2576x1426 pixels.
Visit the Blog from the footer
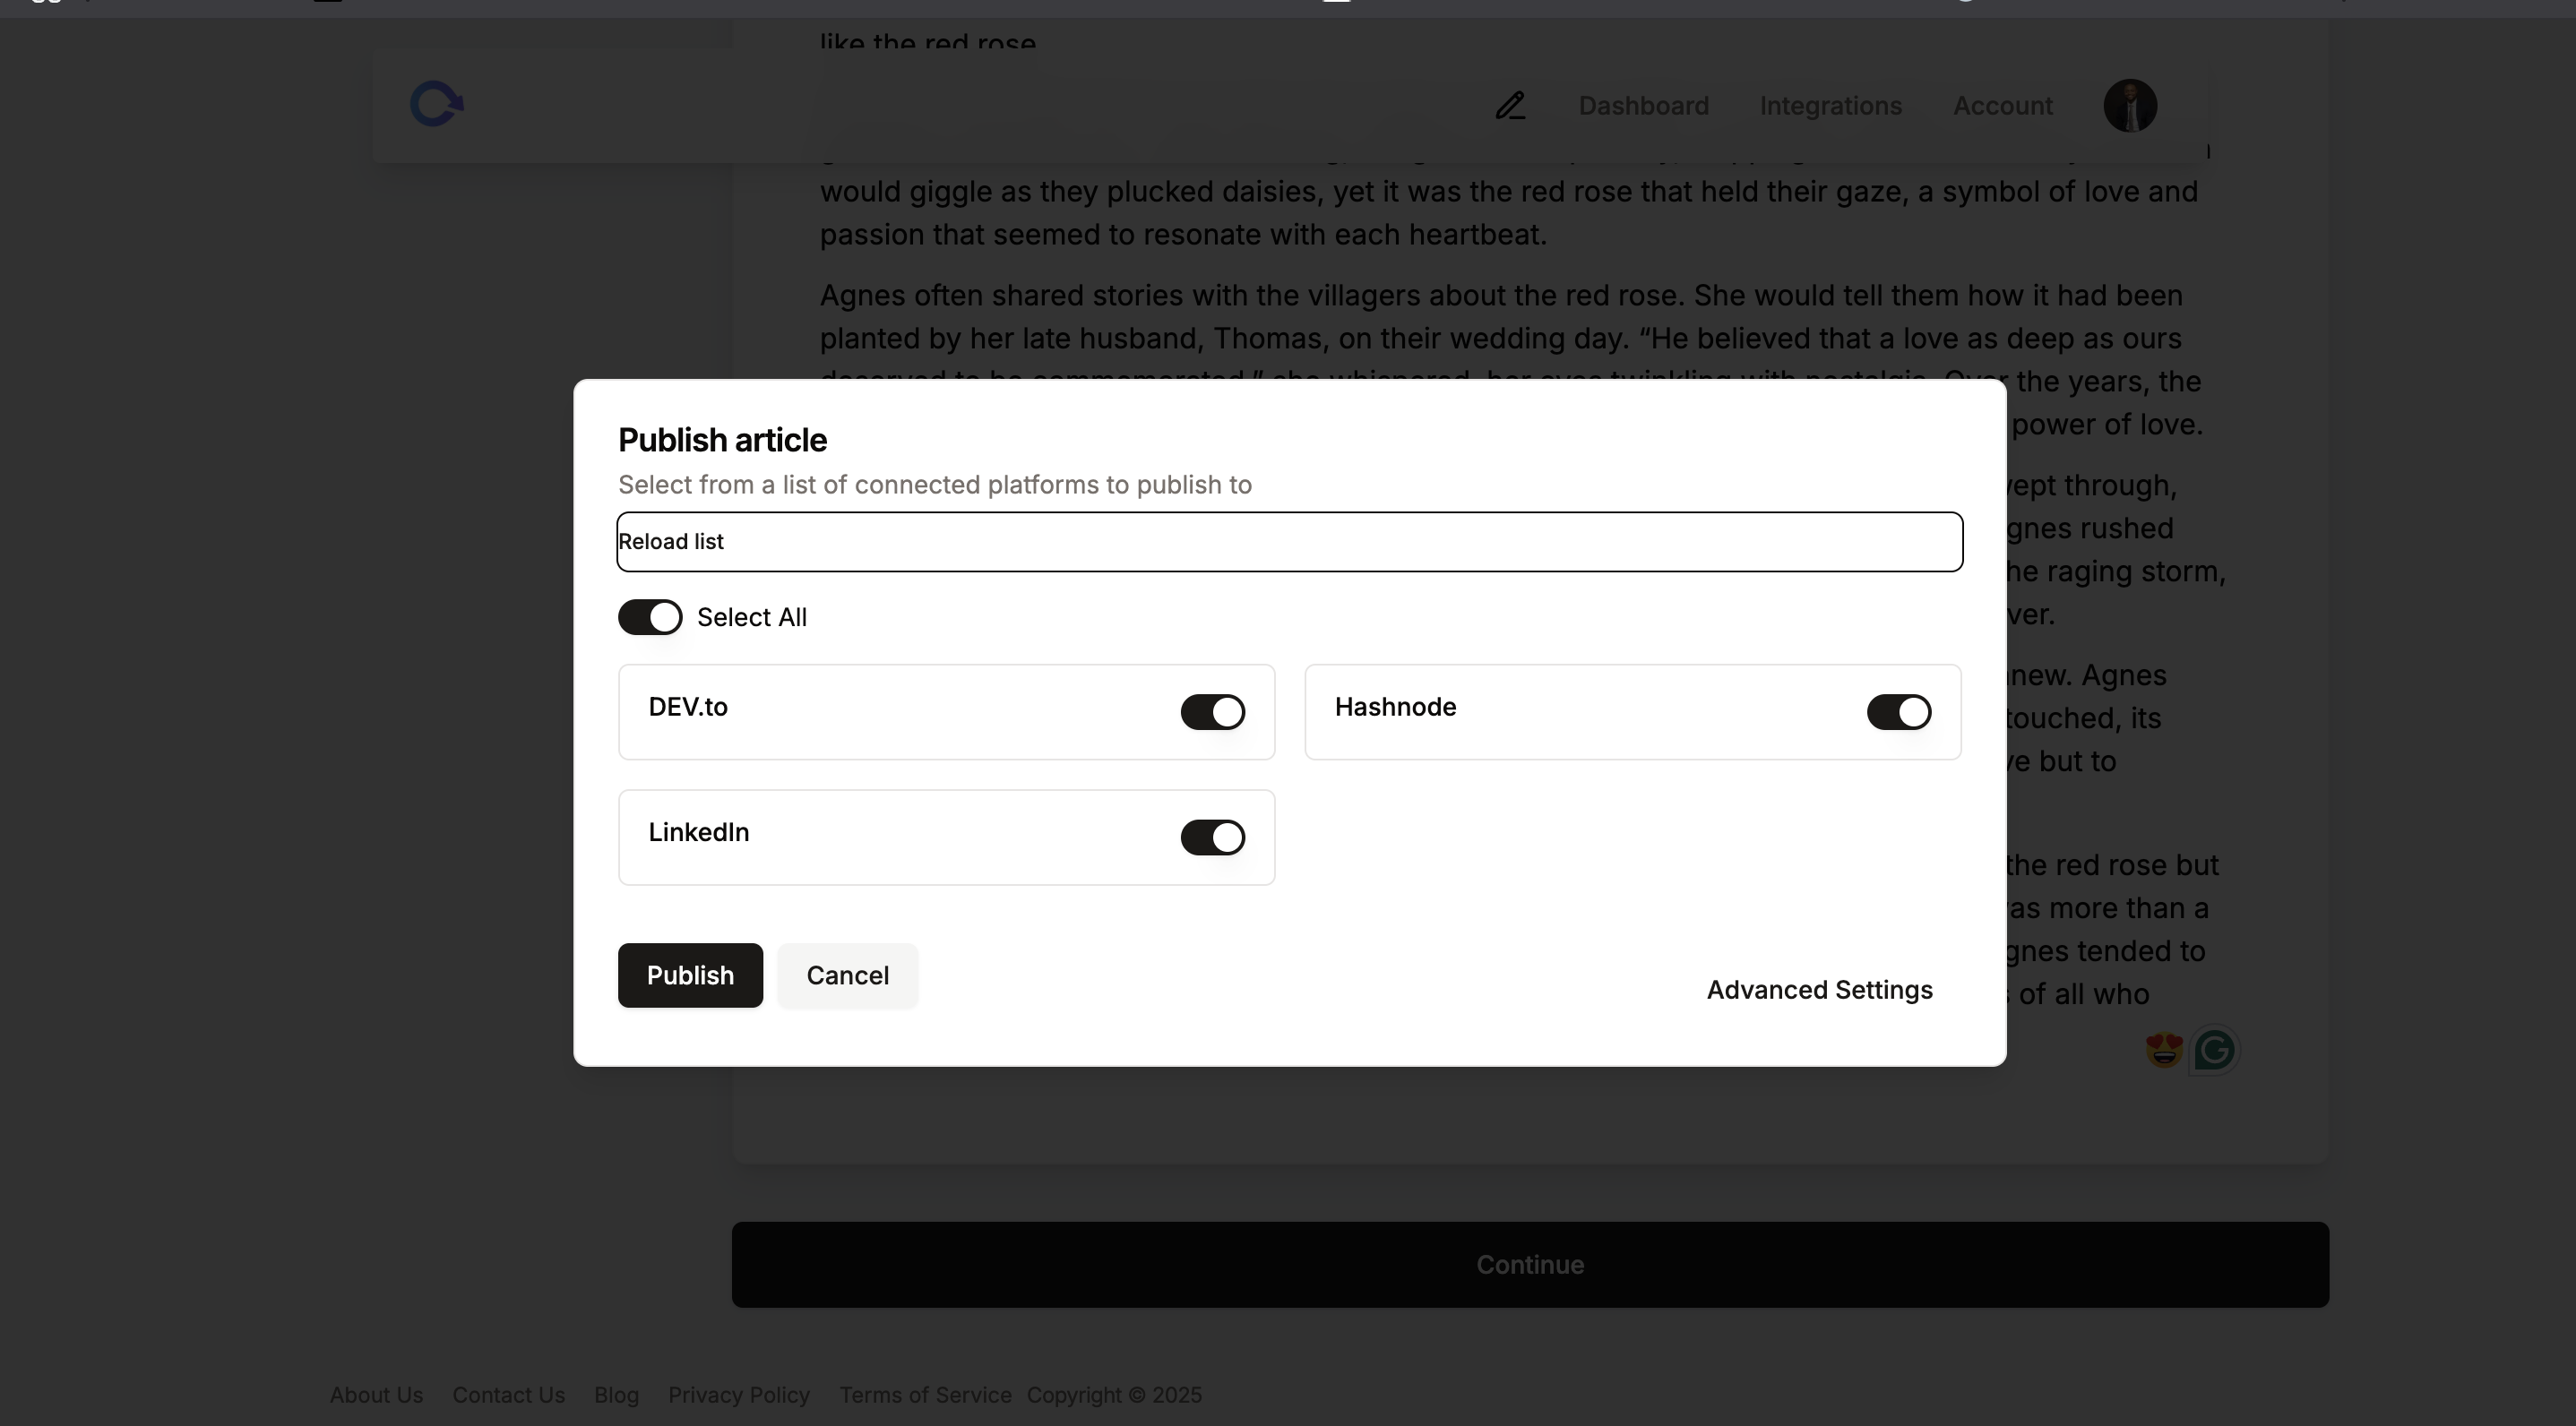pos(616,1395)
